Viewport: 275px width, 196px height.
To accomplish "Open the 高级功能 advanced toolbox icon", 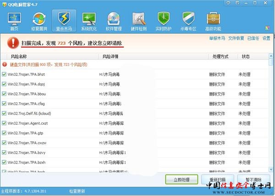I will tap(213, 21).
